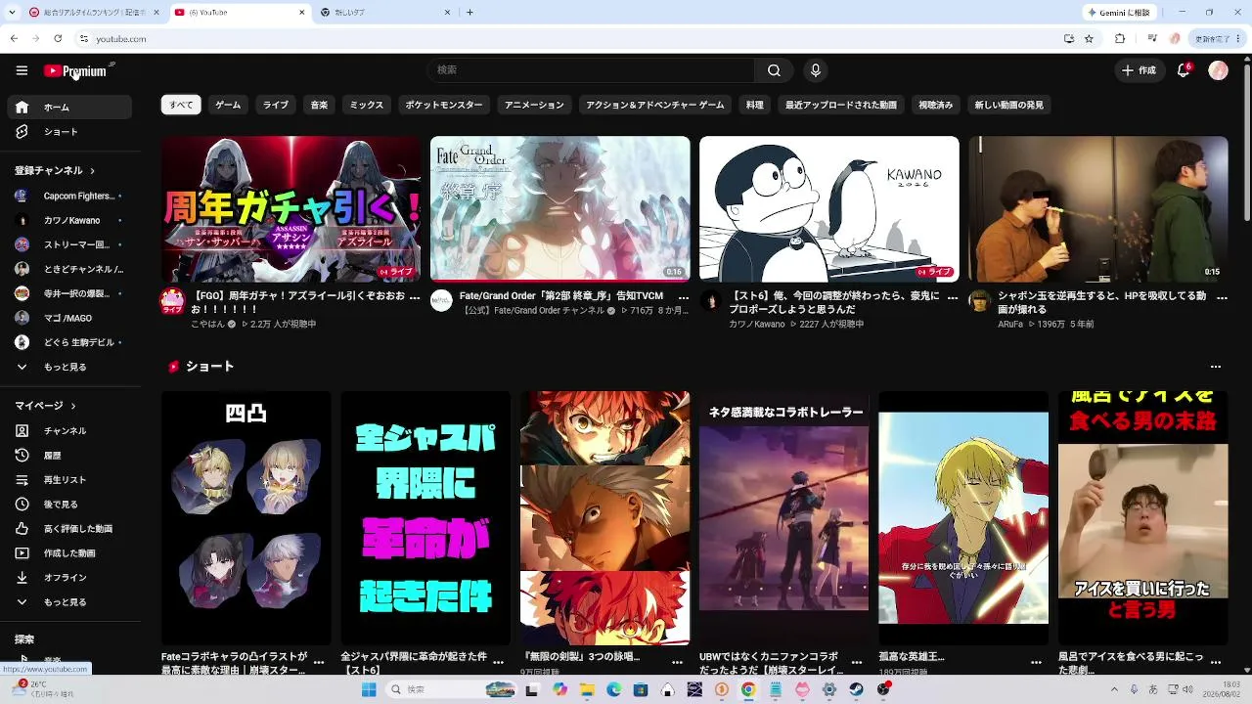
Task: Open 風呂でアイスを食べる男 short
Action: (1143, 518)
